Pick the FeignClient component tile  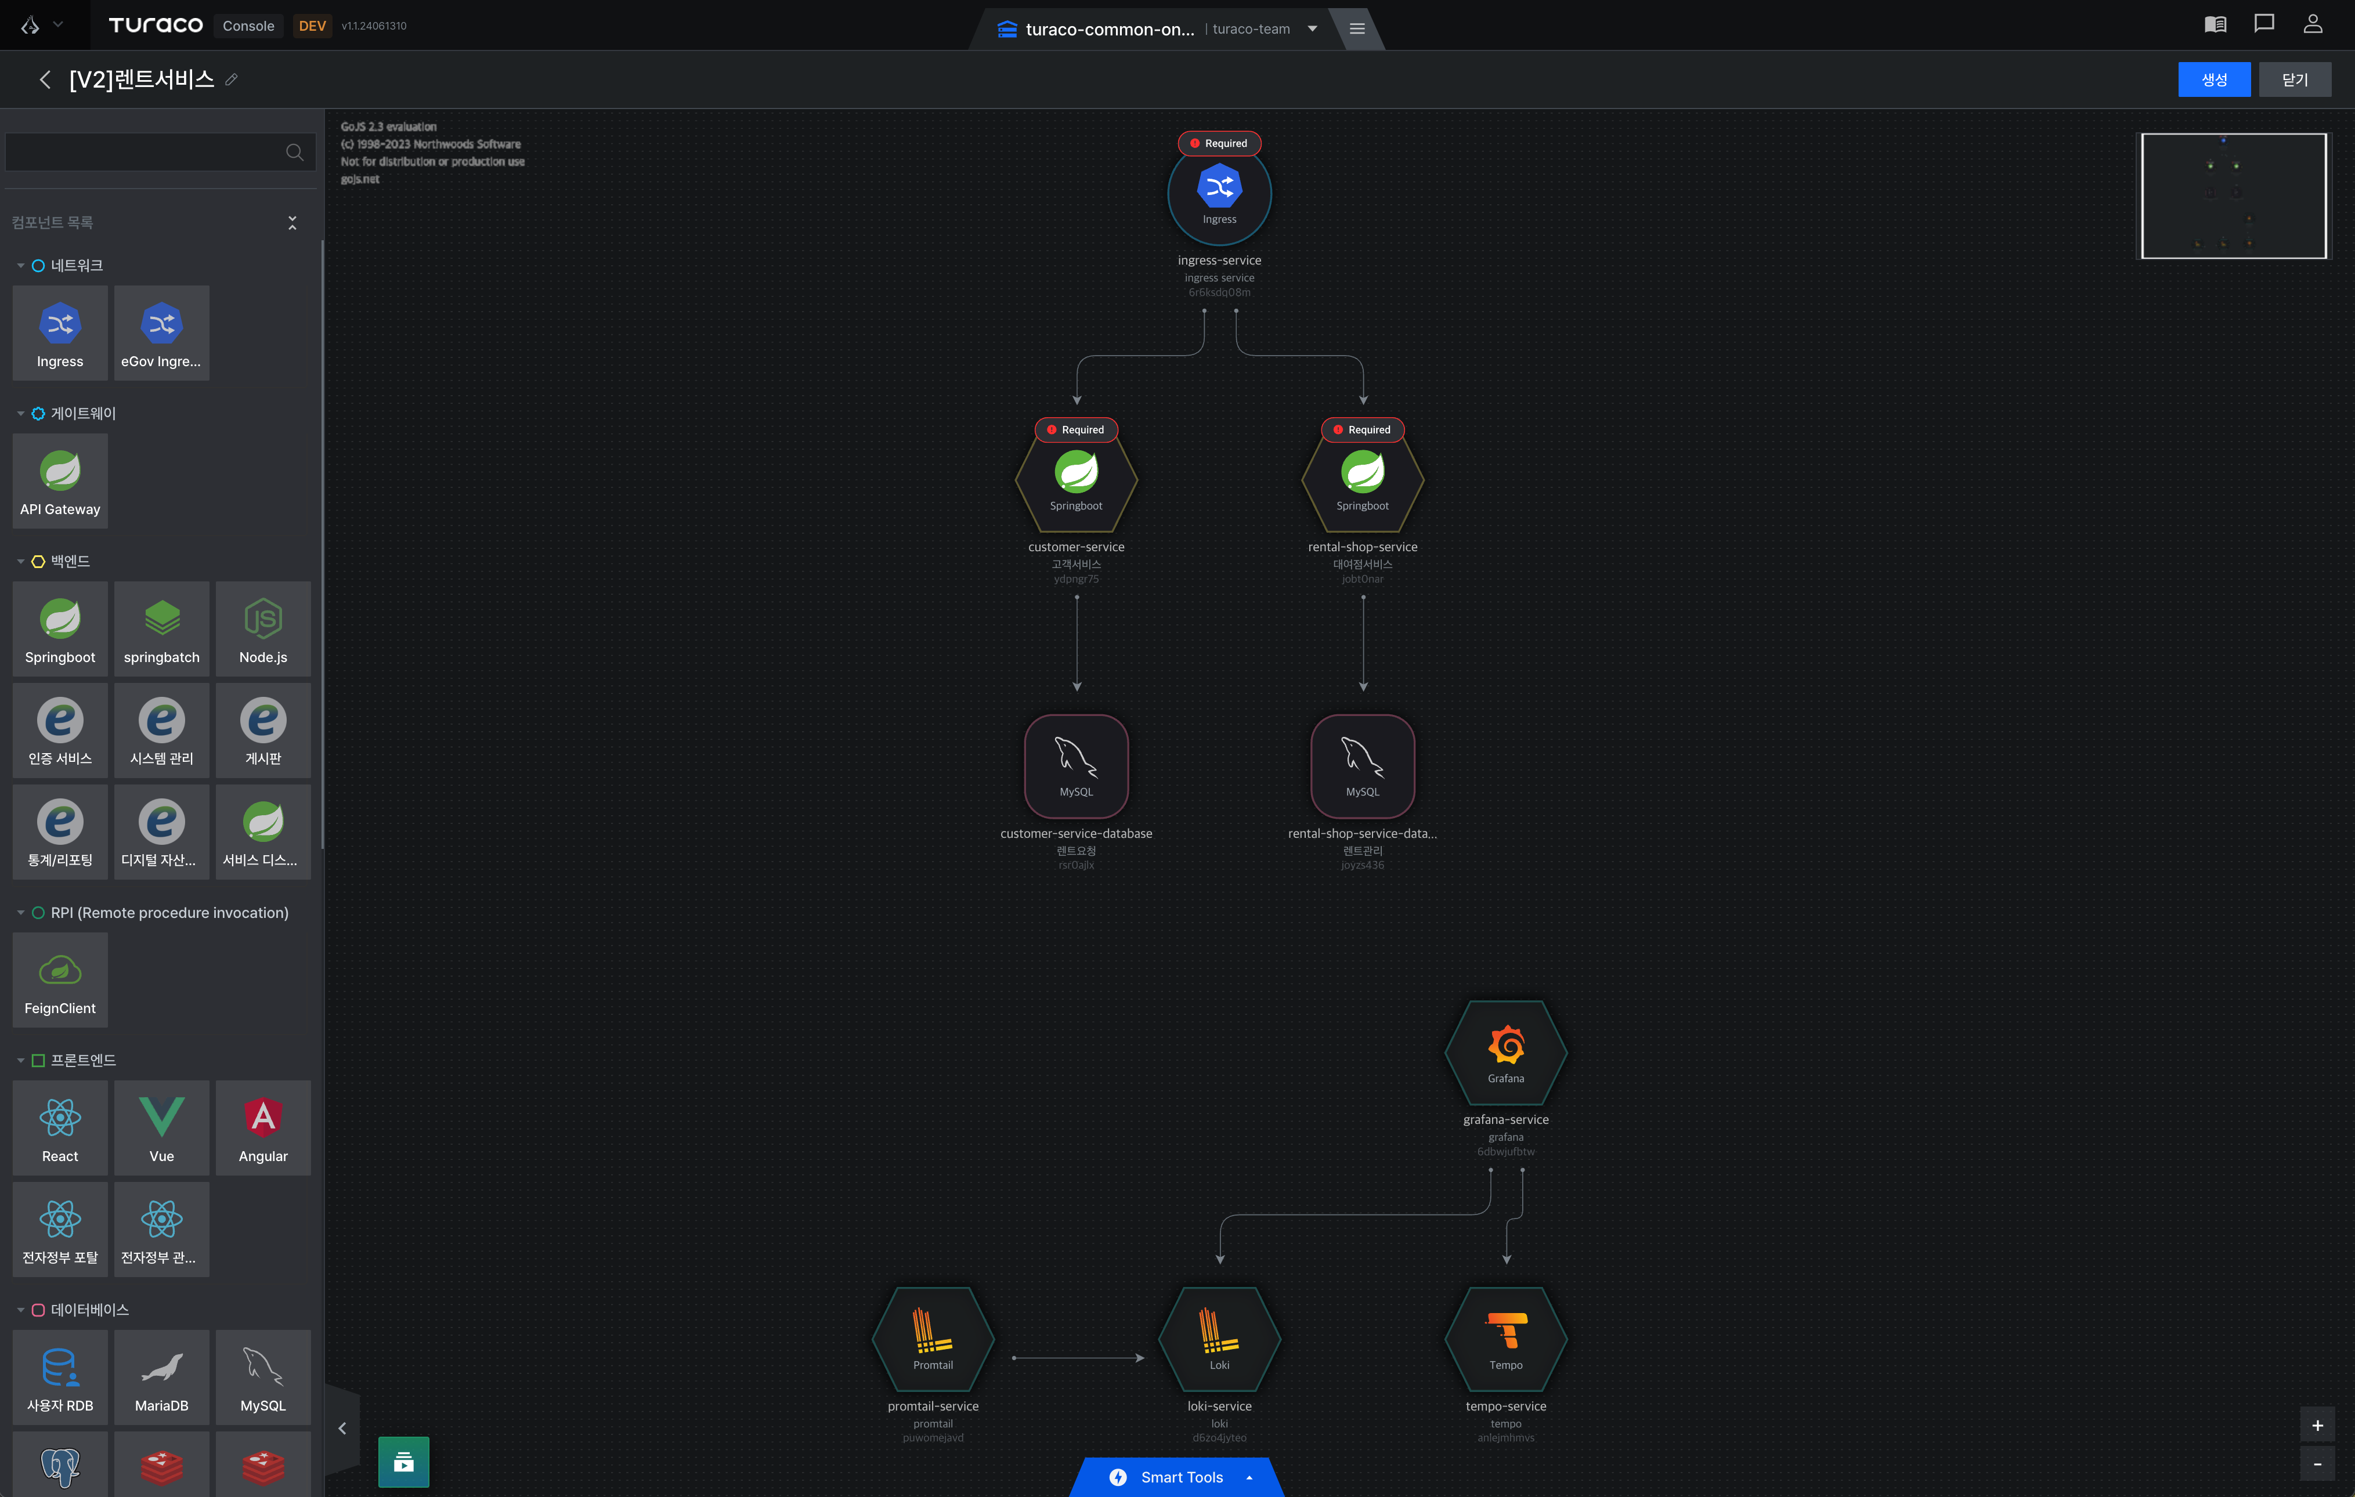(60, 980)
